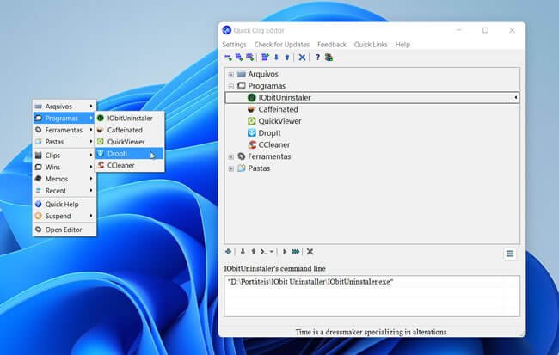Launch QuickViewer from the Programas submenu
The image size is (559, 355).
pyautogui.click(x=130, y=142)
